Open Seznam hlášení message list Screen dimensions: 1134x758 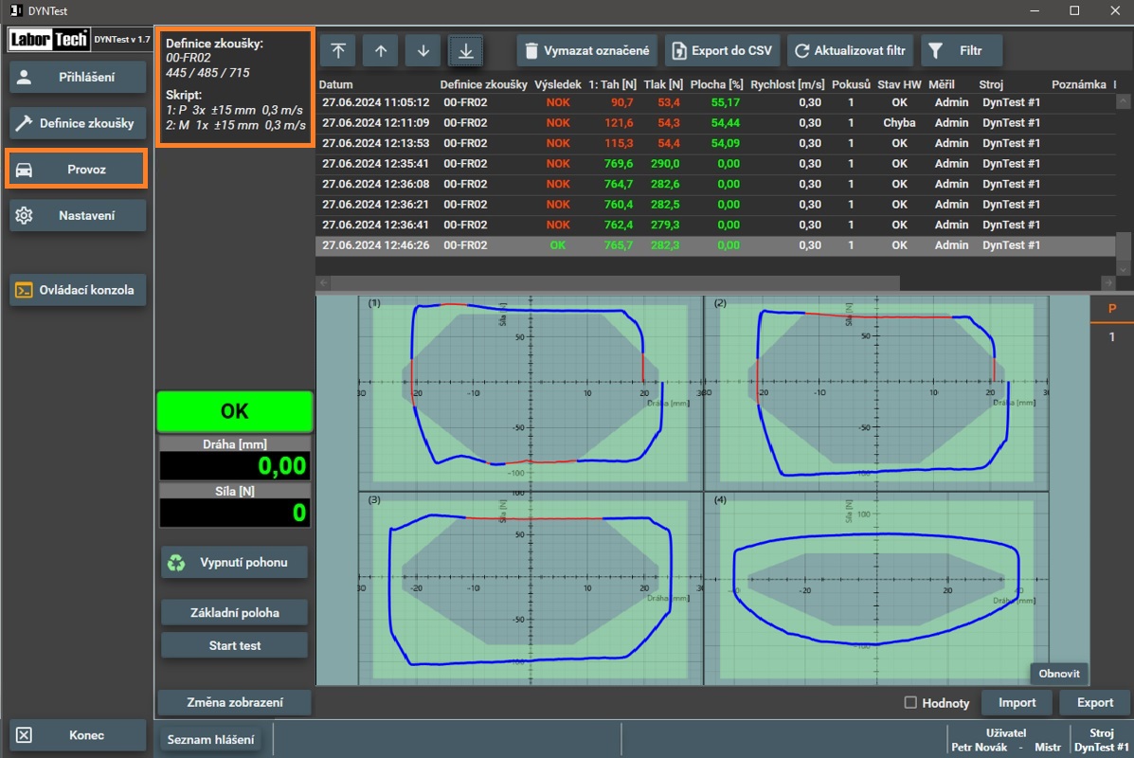(x=210, y=739)
